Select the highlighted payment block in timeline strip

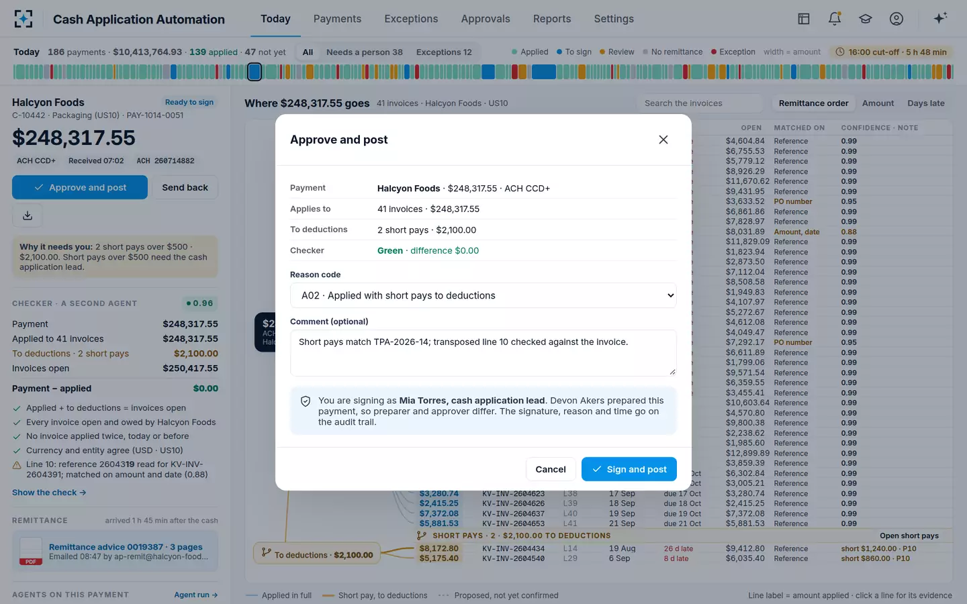pyautogui.click(x=255, y=72)
